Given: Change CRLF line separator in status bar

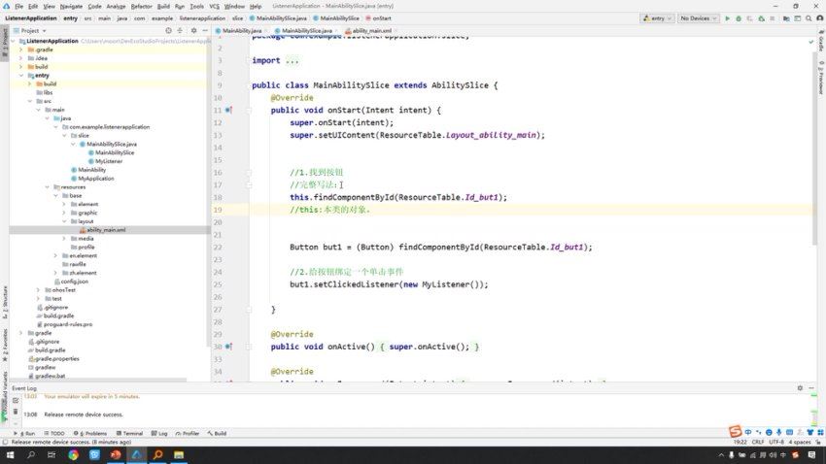Looking at the screenshot, I should [758, 442].
